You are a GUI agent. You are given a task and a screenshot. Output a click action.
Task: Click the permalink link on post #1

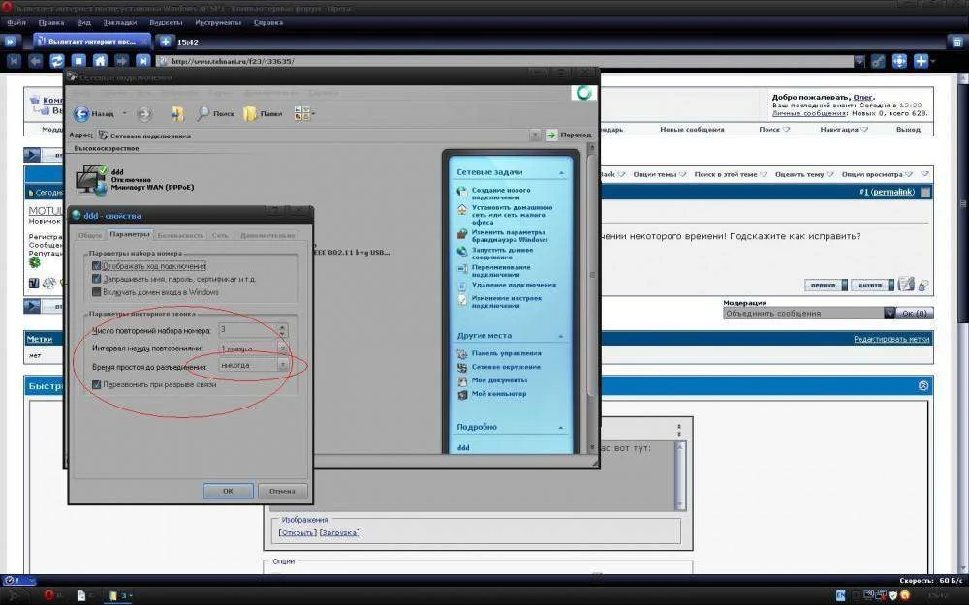(x=891, y=192)
